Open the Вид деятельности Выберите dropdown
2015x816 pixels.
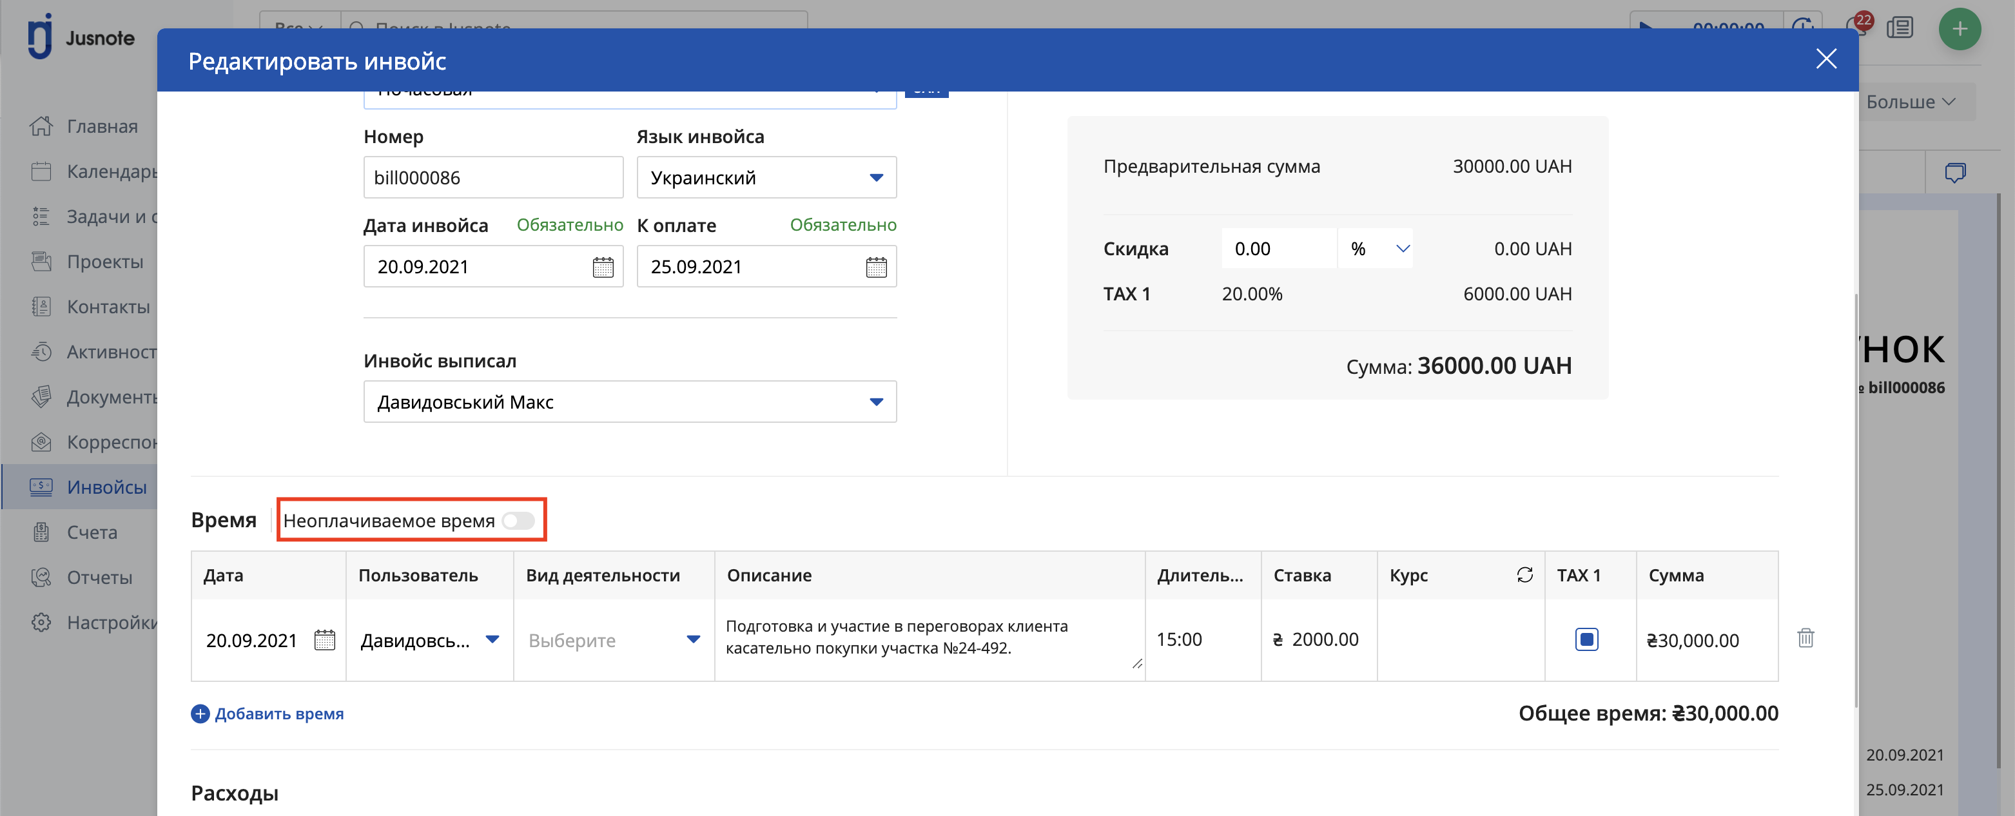click(x=614, y=640)
